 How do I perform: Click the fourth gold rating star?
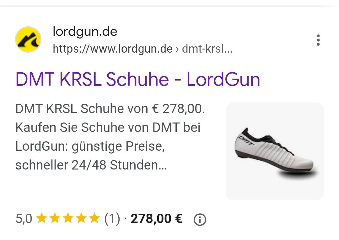(x=81, y=218)
